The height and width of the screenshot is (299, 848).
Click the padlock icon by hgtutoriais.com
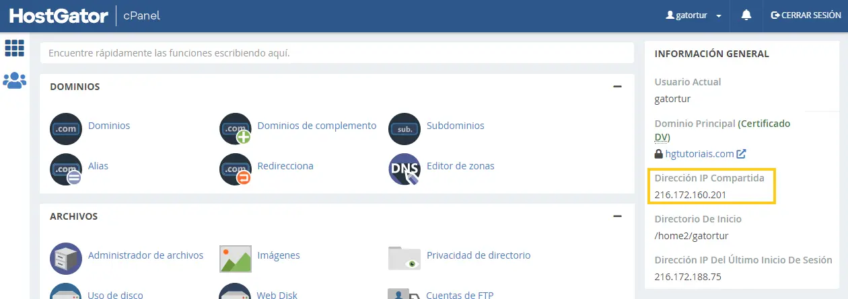(659, 154)
